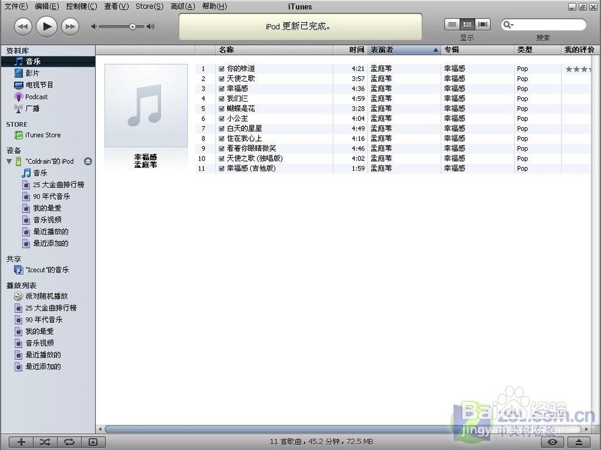Viewport: 601px width, 450px height.
Task: Uncheck the song 你的味道
Action: 222,68
